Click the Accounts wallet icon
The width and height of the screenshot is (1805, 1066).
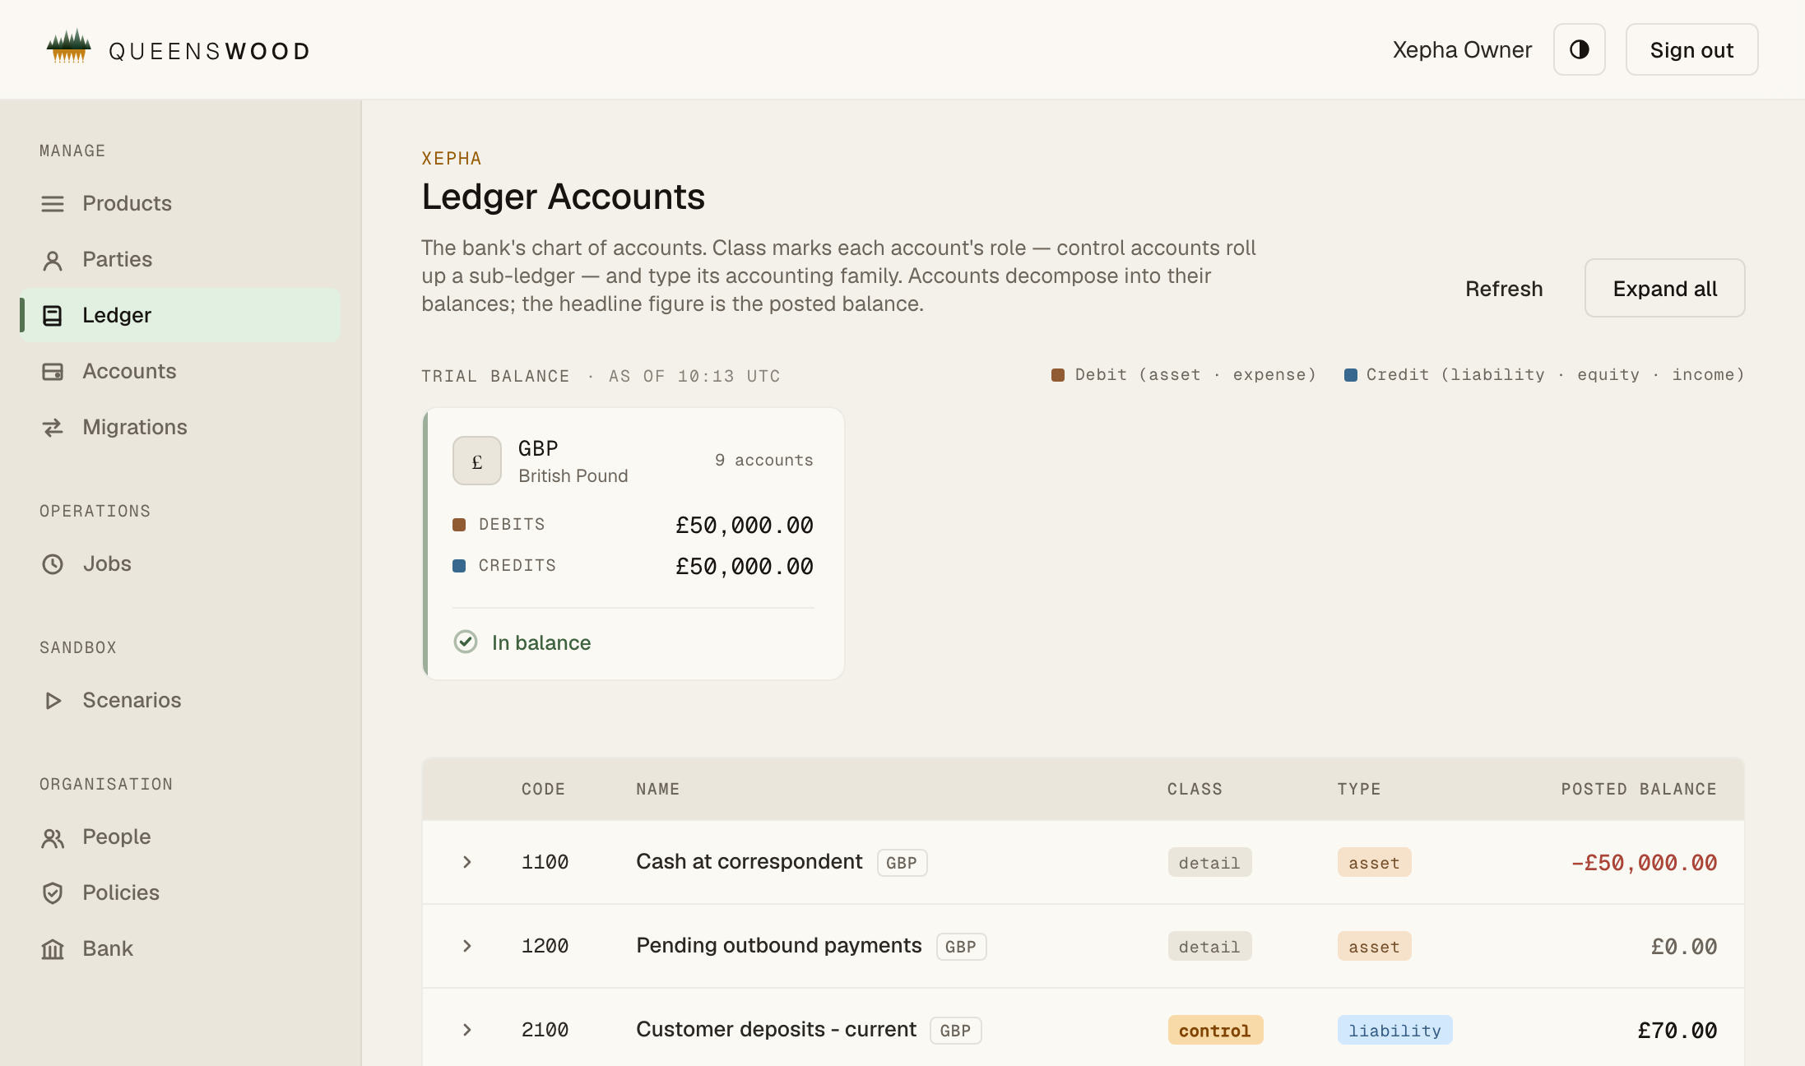coord(53,372)
